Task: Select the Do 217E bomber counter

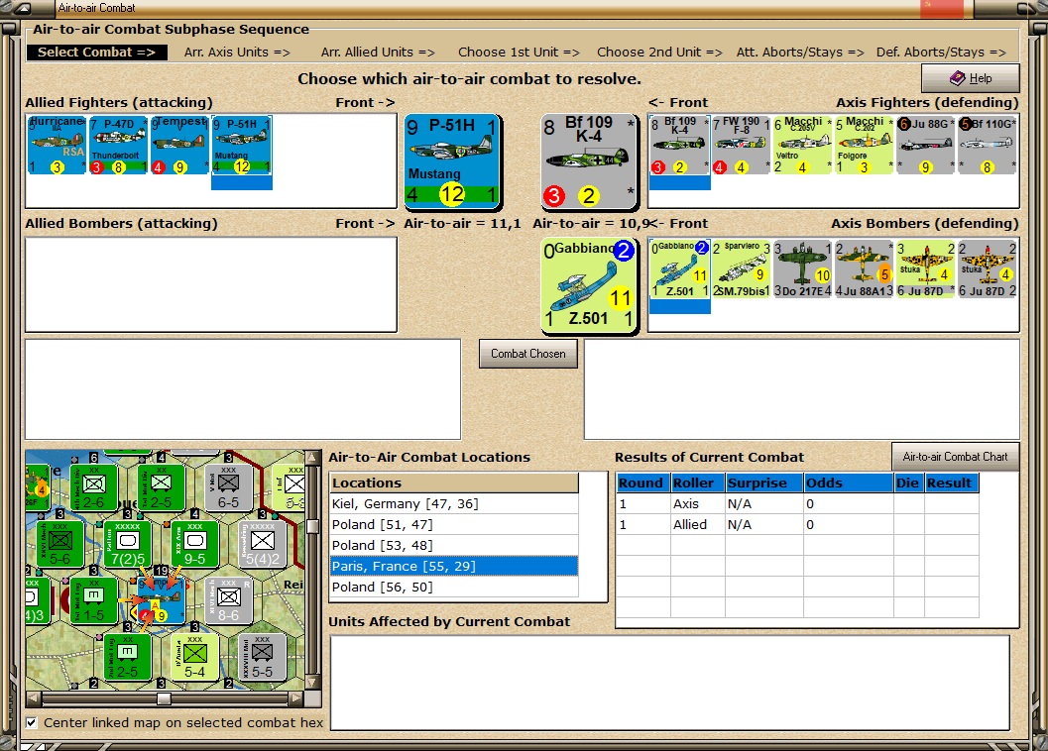Action: pyautogui.click(x=803, y=268)
